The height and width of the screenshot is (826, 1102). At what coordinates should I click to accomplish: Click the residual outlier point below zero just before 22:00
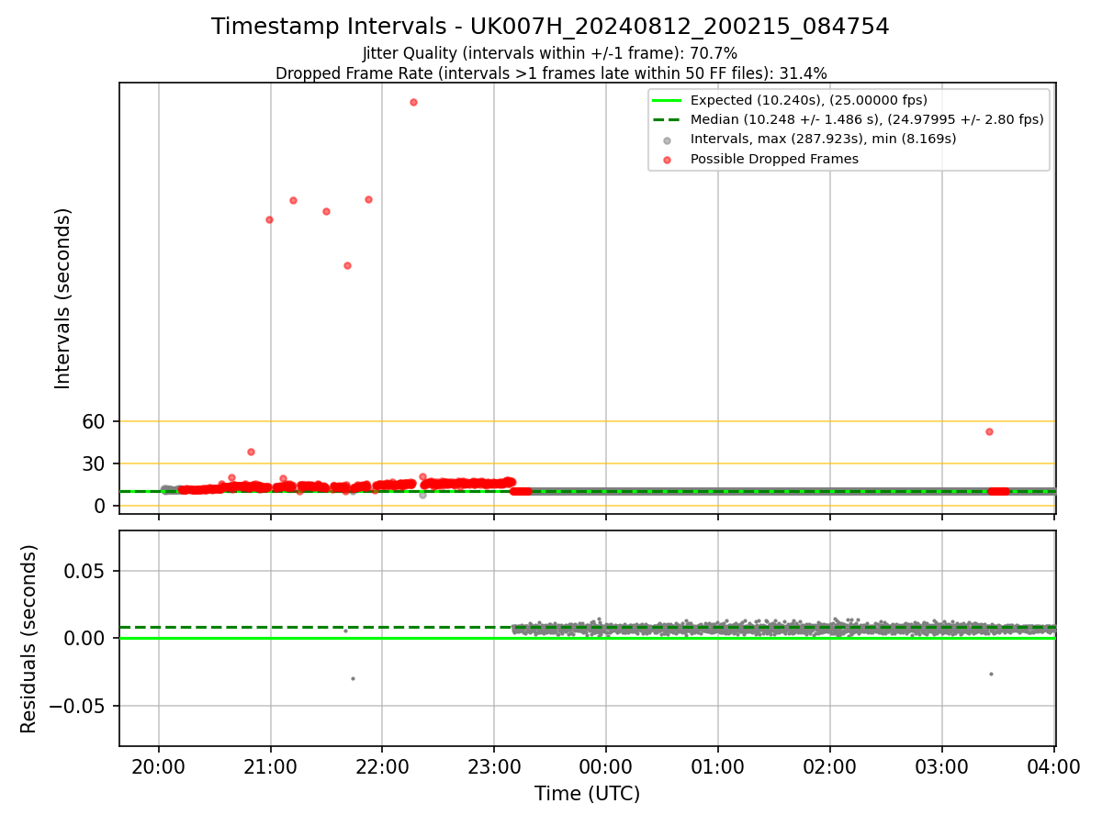point(353,678)
